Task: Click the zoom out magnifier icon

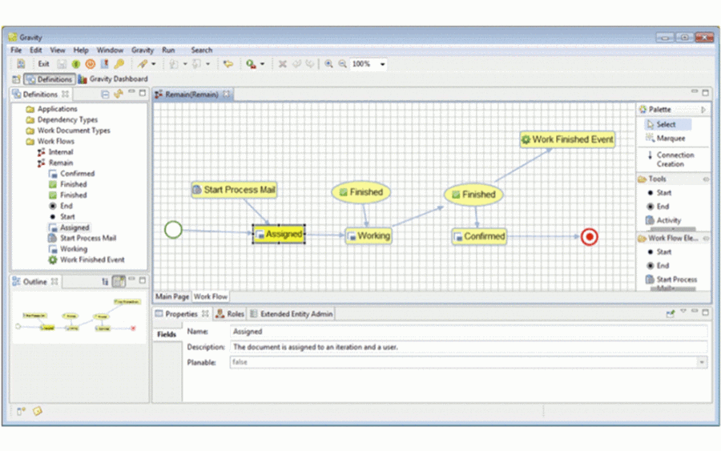Action: (342, 64)
